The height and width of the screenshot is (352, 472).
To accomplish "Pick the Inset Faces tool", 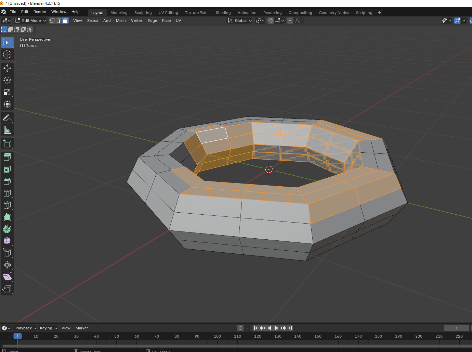I will tap(7, 169).
